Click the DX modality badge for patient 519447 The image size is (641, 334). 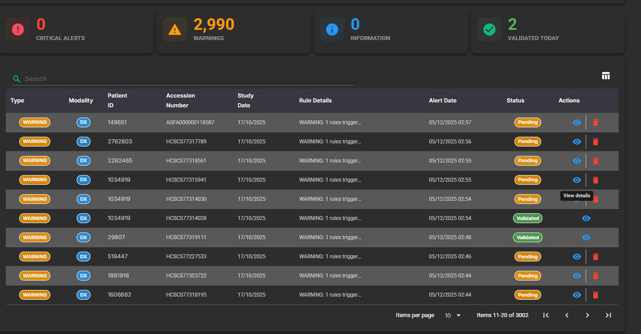[x=83, y=257]
